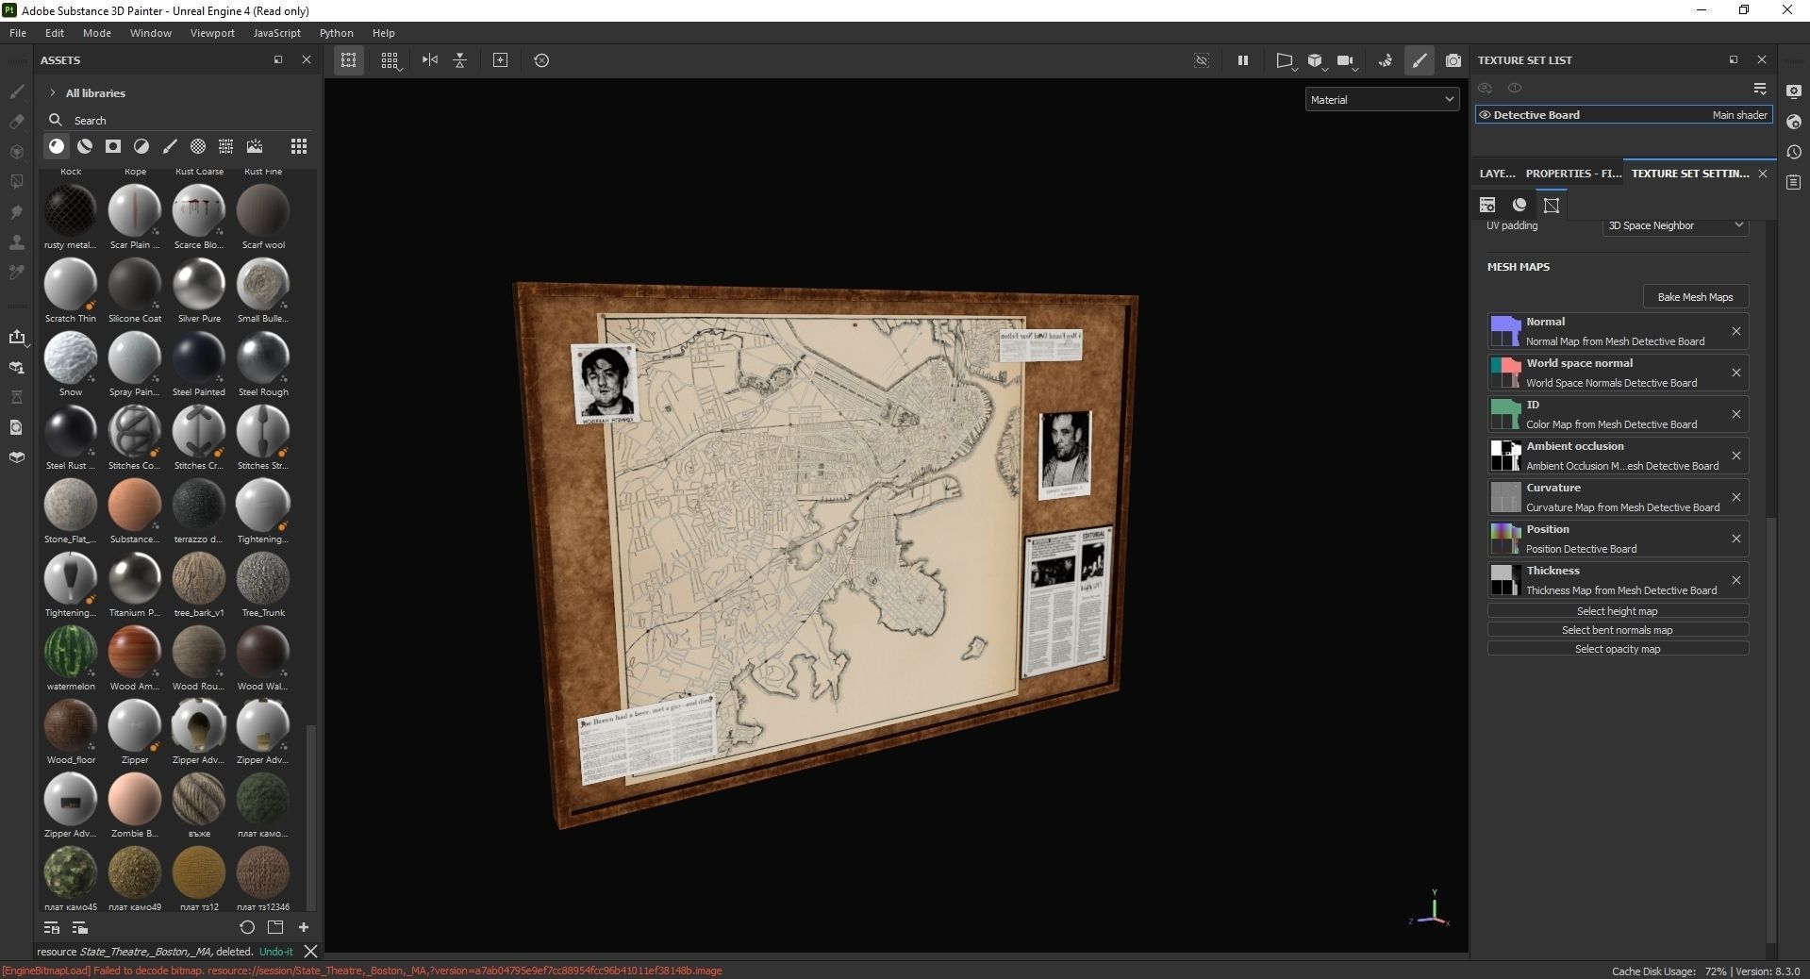Image resolution: width=1810 pixels, height=979 pixels.
Task: Remove the Ambient occlusion mesh map
Action: point(1735,456)
